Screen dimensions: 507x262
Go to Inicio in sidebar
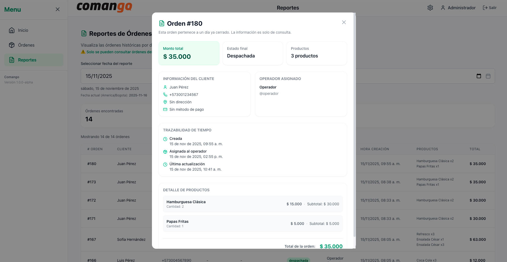[x=23, y=30]
